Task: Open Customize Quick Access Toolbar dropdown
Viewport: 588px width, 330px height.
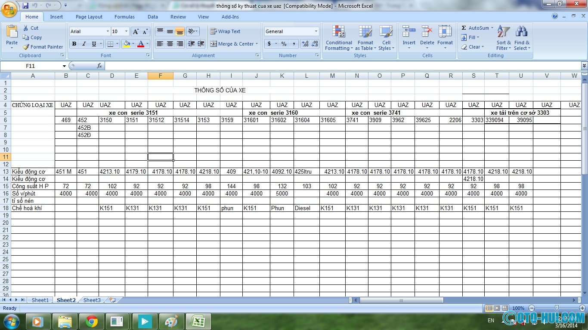Action: tap(65, 6)
